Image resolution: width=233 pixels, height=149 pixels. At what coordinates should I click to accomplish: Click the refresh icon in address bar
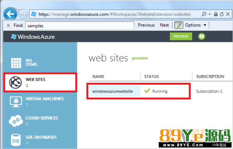[x=222, y=14]
